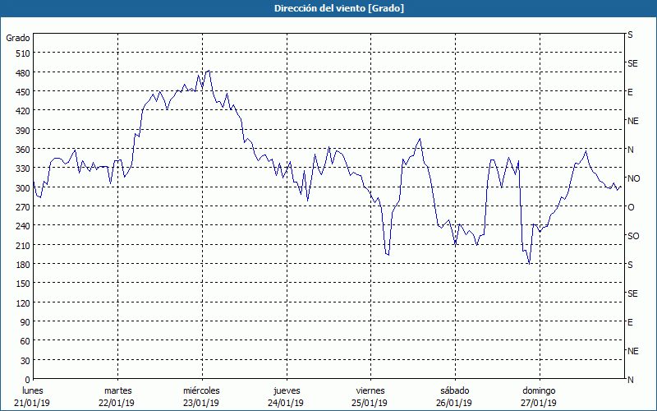Click the 'sábado' day label

coord(455,391)
